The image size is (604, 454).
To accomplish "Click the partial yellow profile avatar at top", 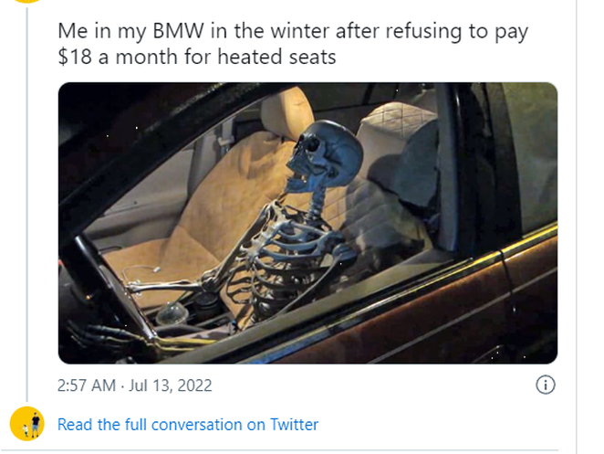I will (x=27, y=3).
